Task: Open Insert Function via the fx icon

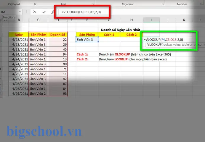Action: point(53,12)
